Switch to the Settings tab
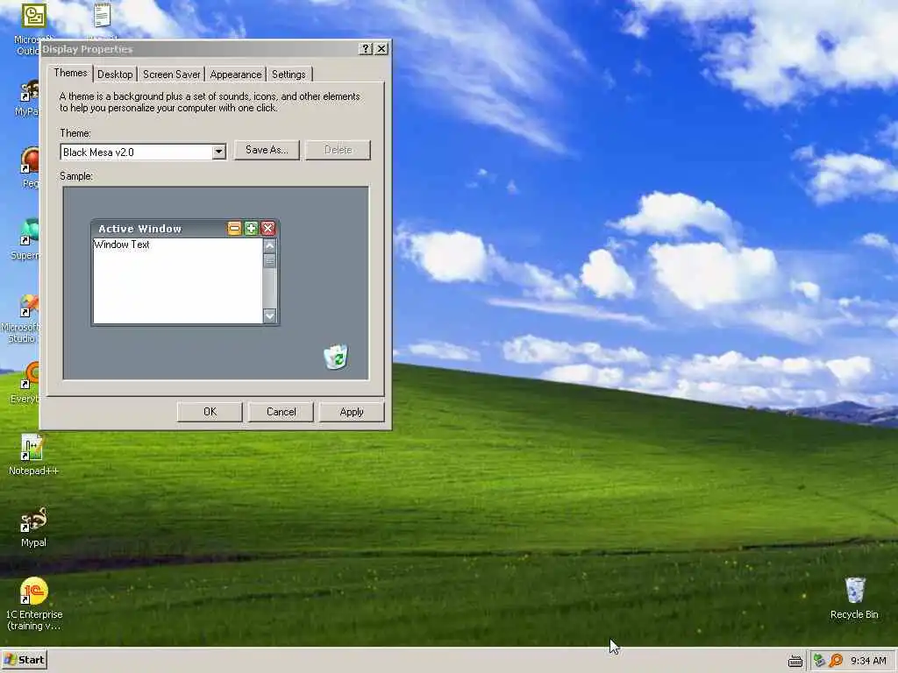898x673 pixels. 289,74
